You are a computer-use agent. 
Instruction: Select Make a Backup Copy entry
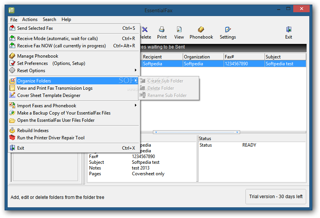[x=74, y=113]
